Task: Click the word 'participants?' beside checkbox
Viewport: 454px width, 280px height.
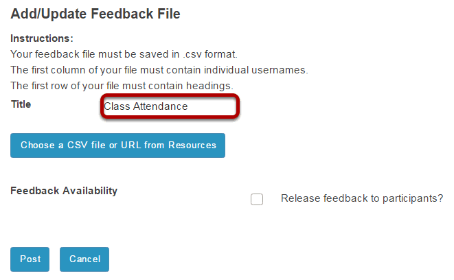Action: click(413, 199)
